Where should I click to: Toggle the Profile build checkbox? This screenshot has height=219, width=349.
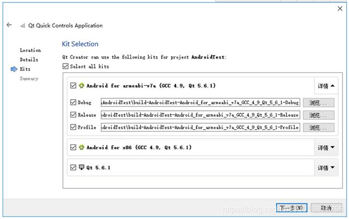point(73,127)
